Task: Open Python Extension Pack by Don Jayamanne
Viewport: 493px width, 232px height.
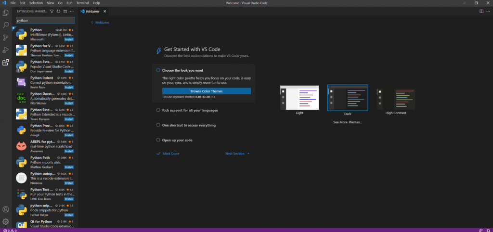Action: point(45,66)
